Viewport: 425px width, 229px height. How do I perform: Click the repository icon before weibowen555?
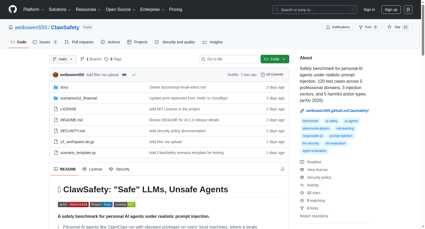[11, 27]
